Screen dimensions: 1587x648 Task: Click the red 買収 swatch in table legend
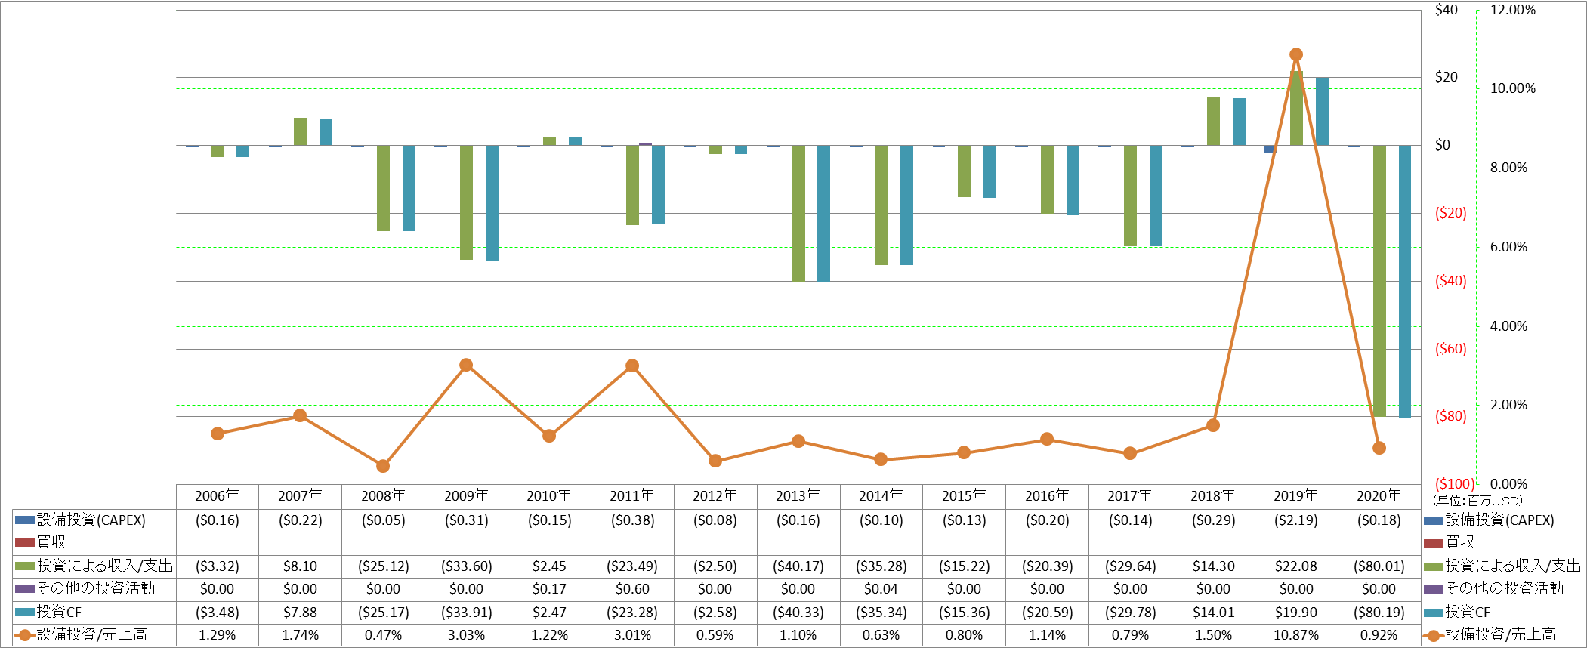25,542
